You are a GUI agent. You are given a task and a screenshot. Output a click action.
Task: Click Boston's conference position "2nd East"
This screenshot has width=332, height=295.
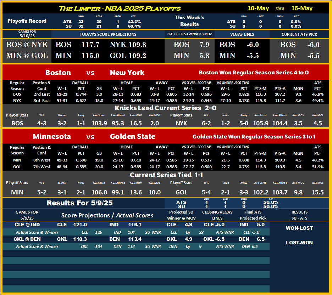pos(42,94)
